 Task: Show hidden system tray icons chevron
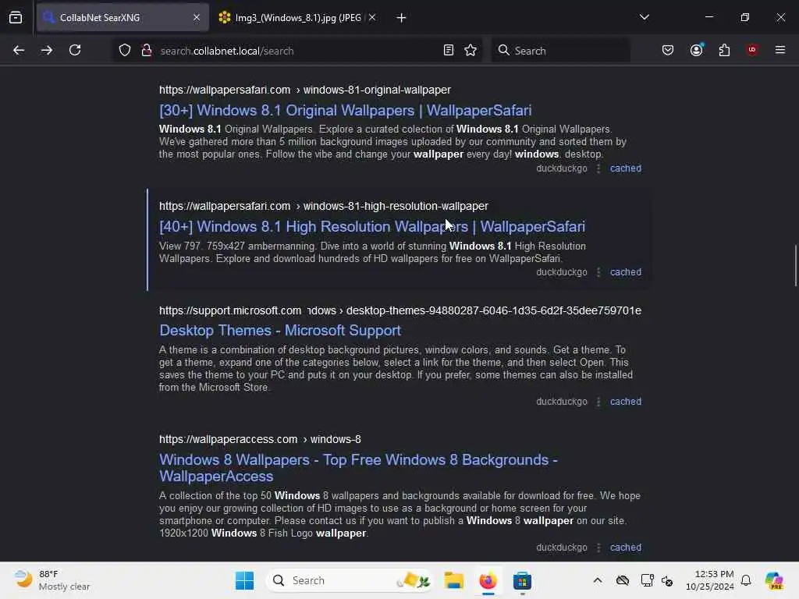597,580
